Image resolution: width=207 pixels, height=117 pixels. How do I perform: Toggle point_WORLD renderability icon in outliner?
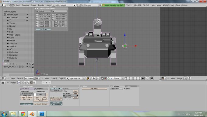point(33,67)
